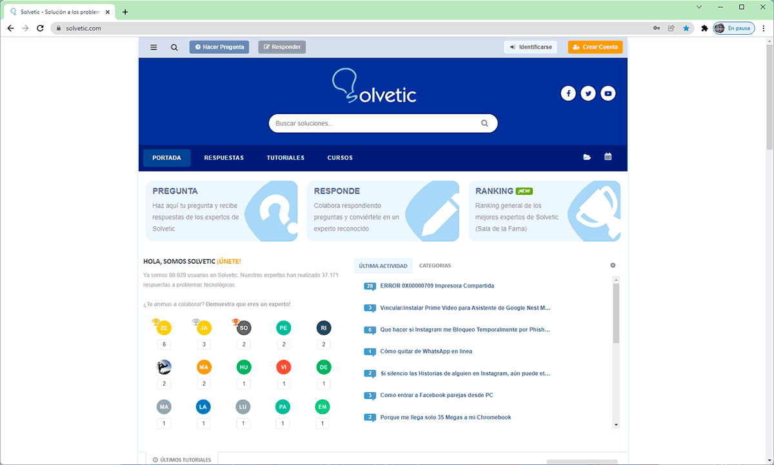This screenshot has height=465, width=774.
Task: Open En pausa profile button
Action: (x=734, y=28)
